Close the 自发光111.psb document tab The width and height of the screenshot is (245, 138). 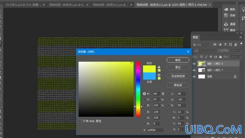[210, 5]
